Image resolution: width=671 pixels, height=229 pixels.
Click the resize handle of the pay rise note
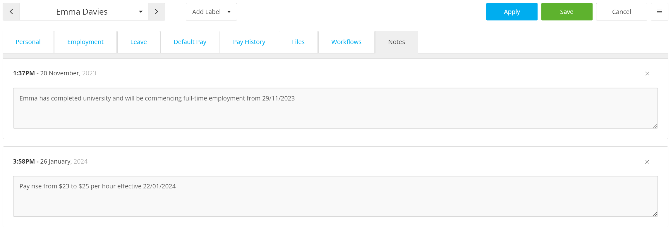[x=655, y=214]
